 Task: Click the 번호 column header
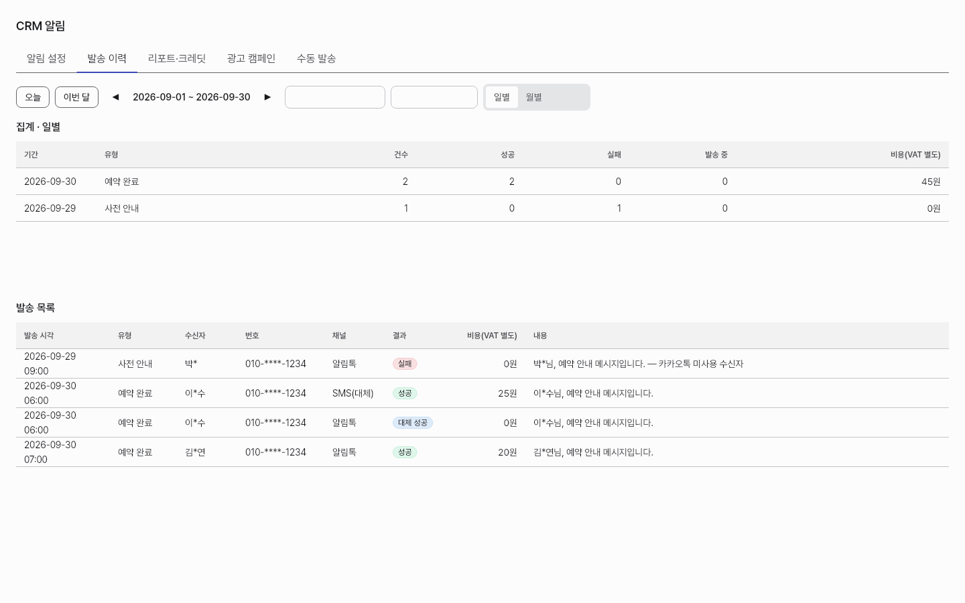coord(252,336)
